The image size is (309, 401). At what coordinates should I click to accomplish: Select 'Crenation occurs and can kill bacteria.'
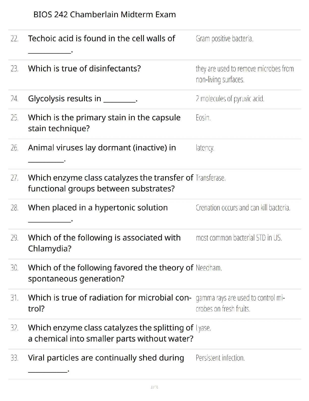[243, 208]
